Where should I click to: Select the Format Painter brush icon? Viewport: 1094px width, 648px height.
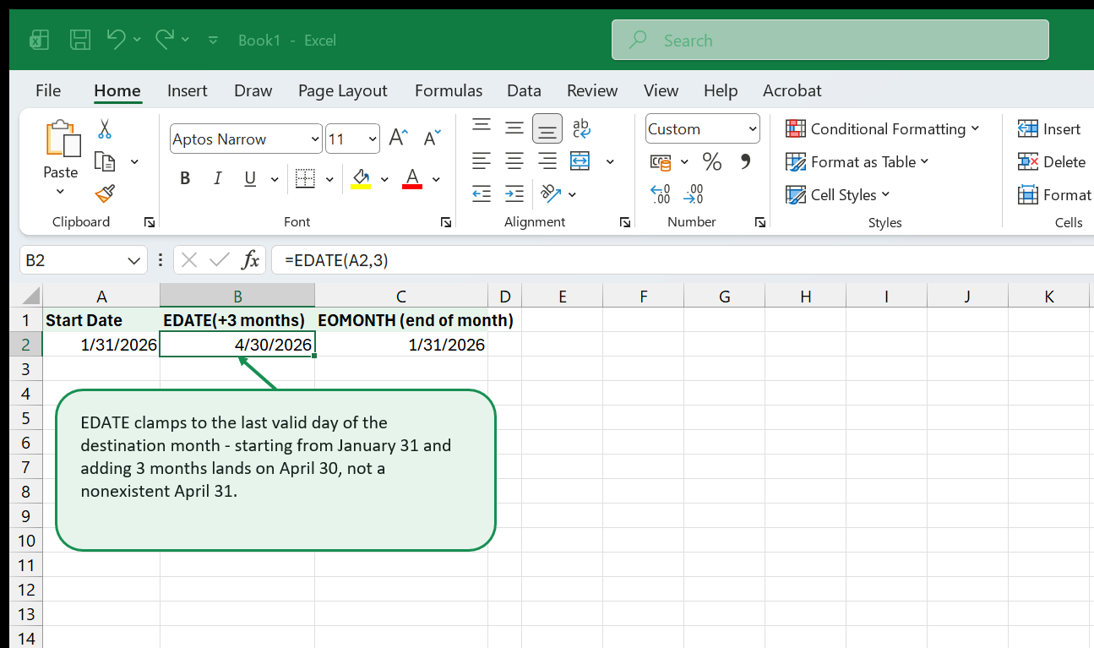tap(105, 194)
